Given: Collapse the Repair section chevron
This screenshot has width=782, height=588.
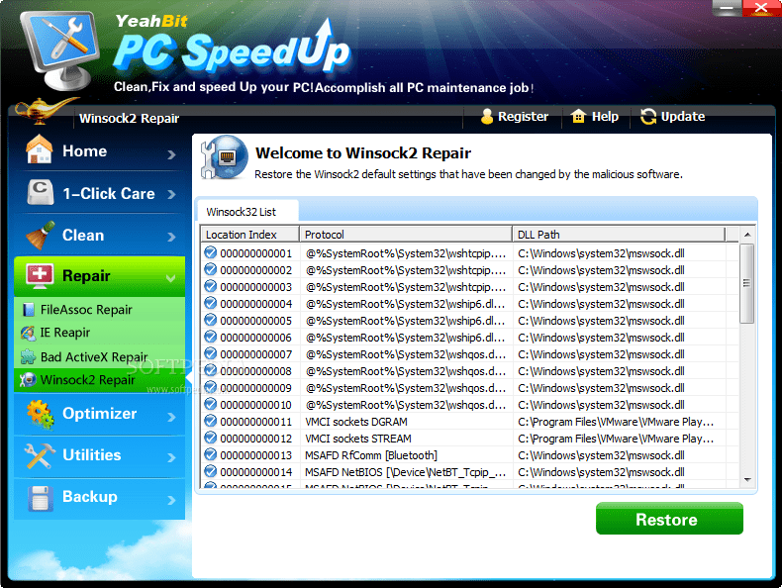Looking at the screenshot, I should [x=170, y=278].
